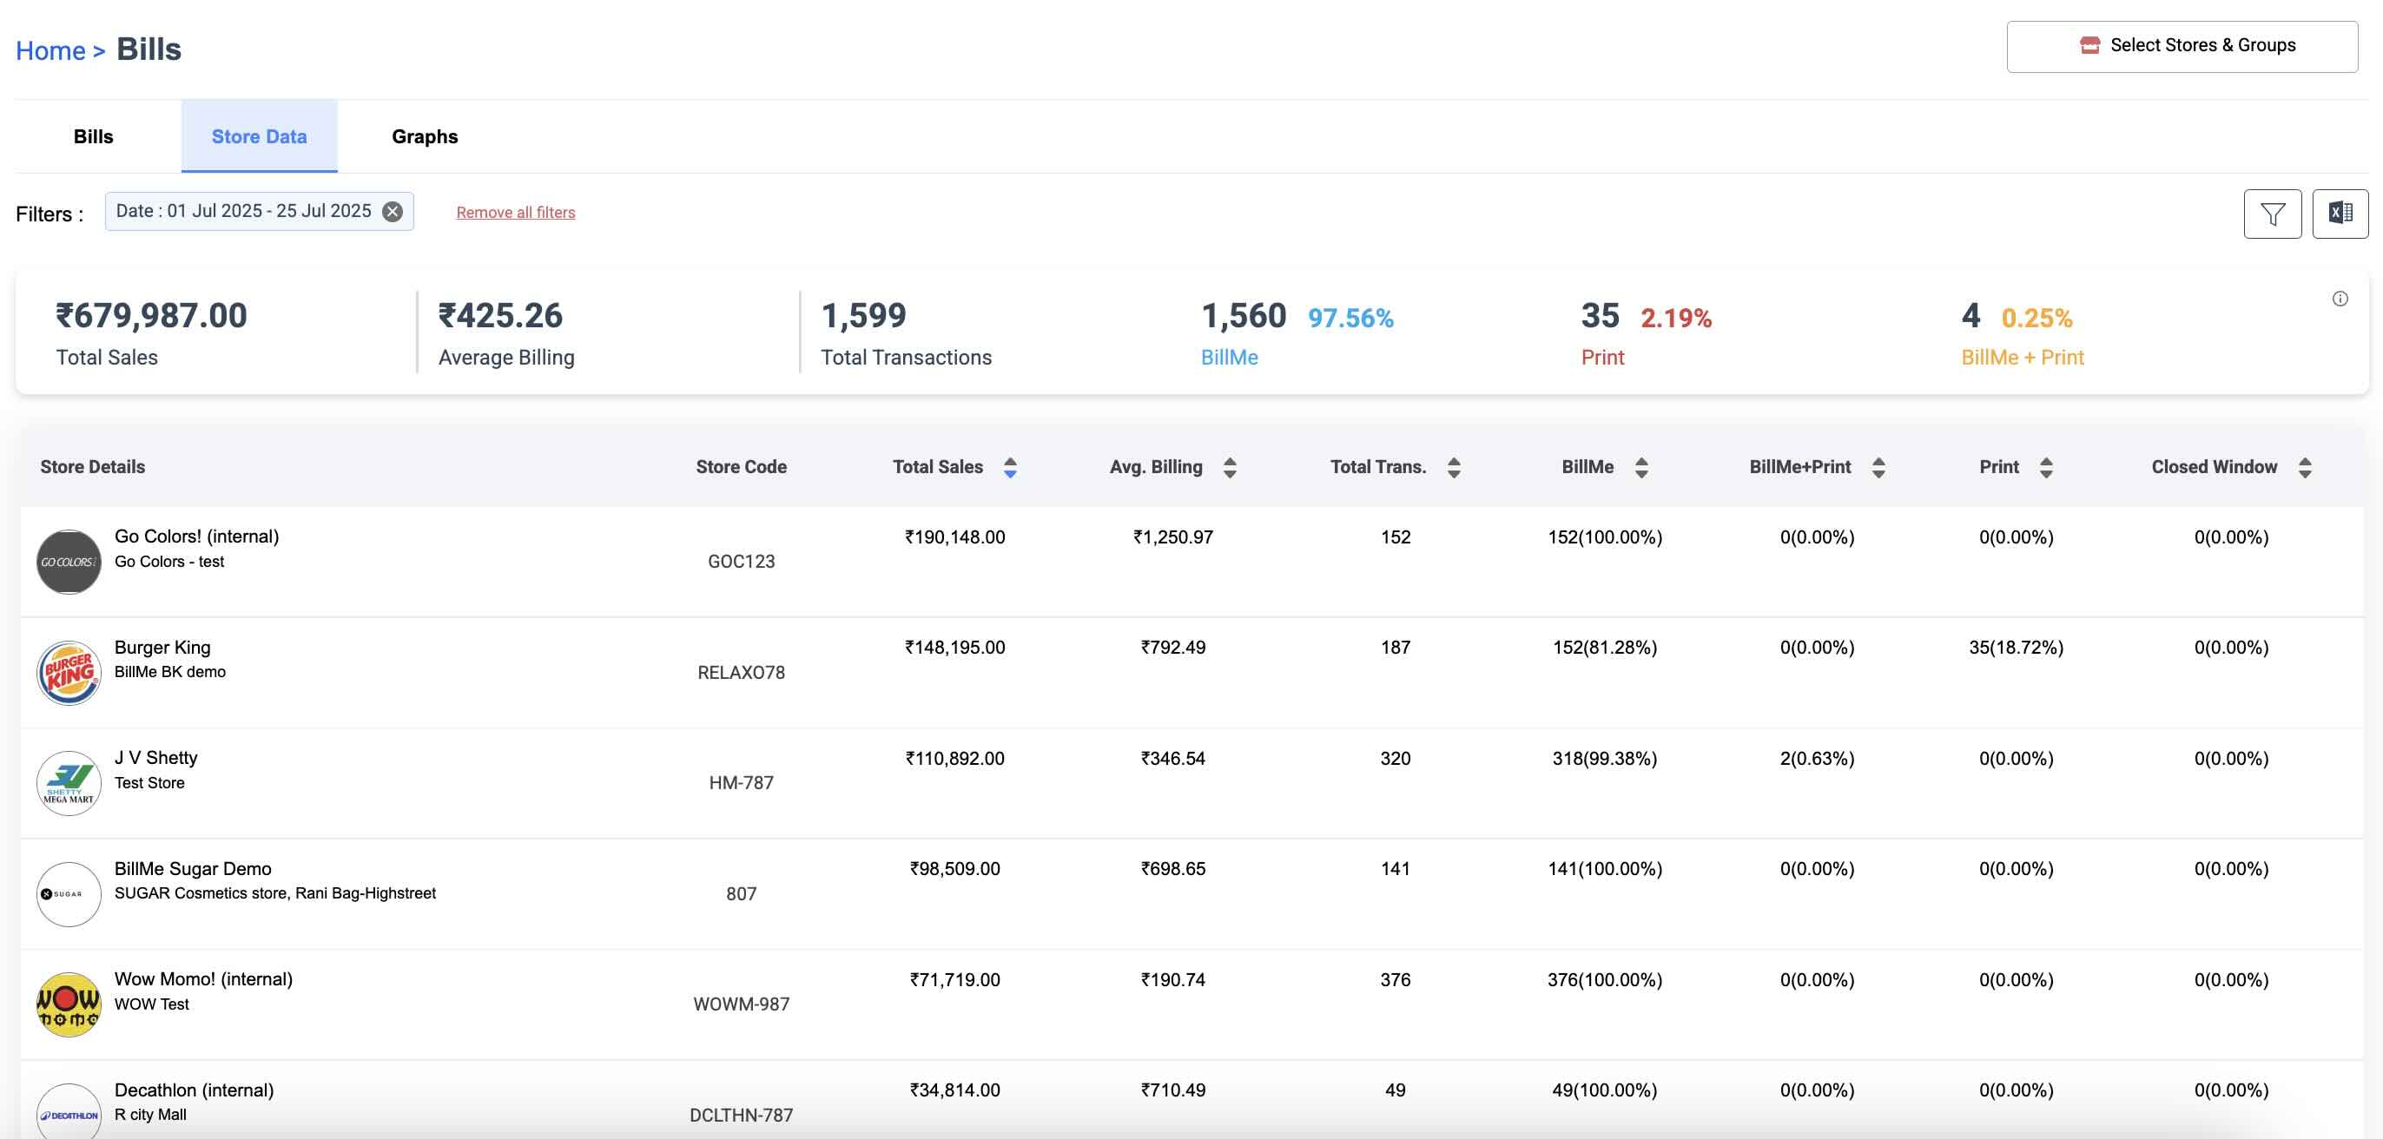Open Select Stores & Groups selector

click(x=2182, y=46)
